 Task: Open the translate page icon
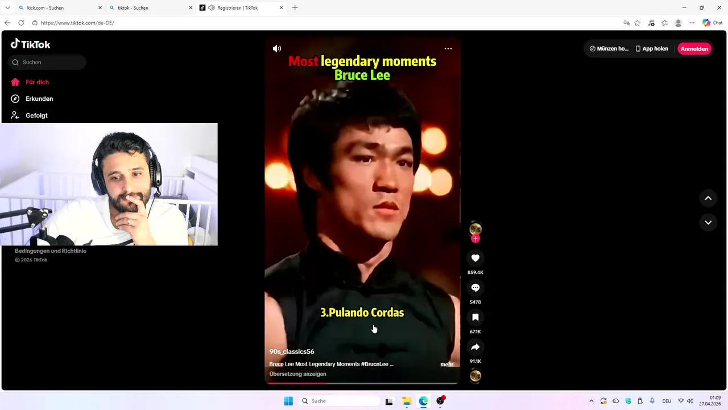pos(626,23)
